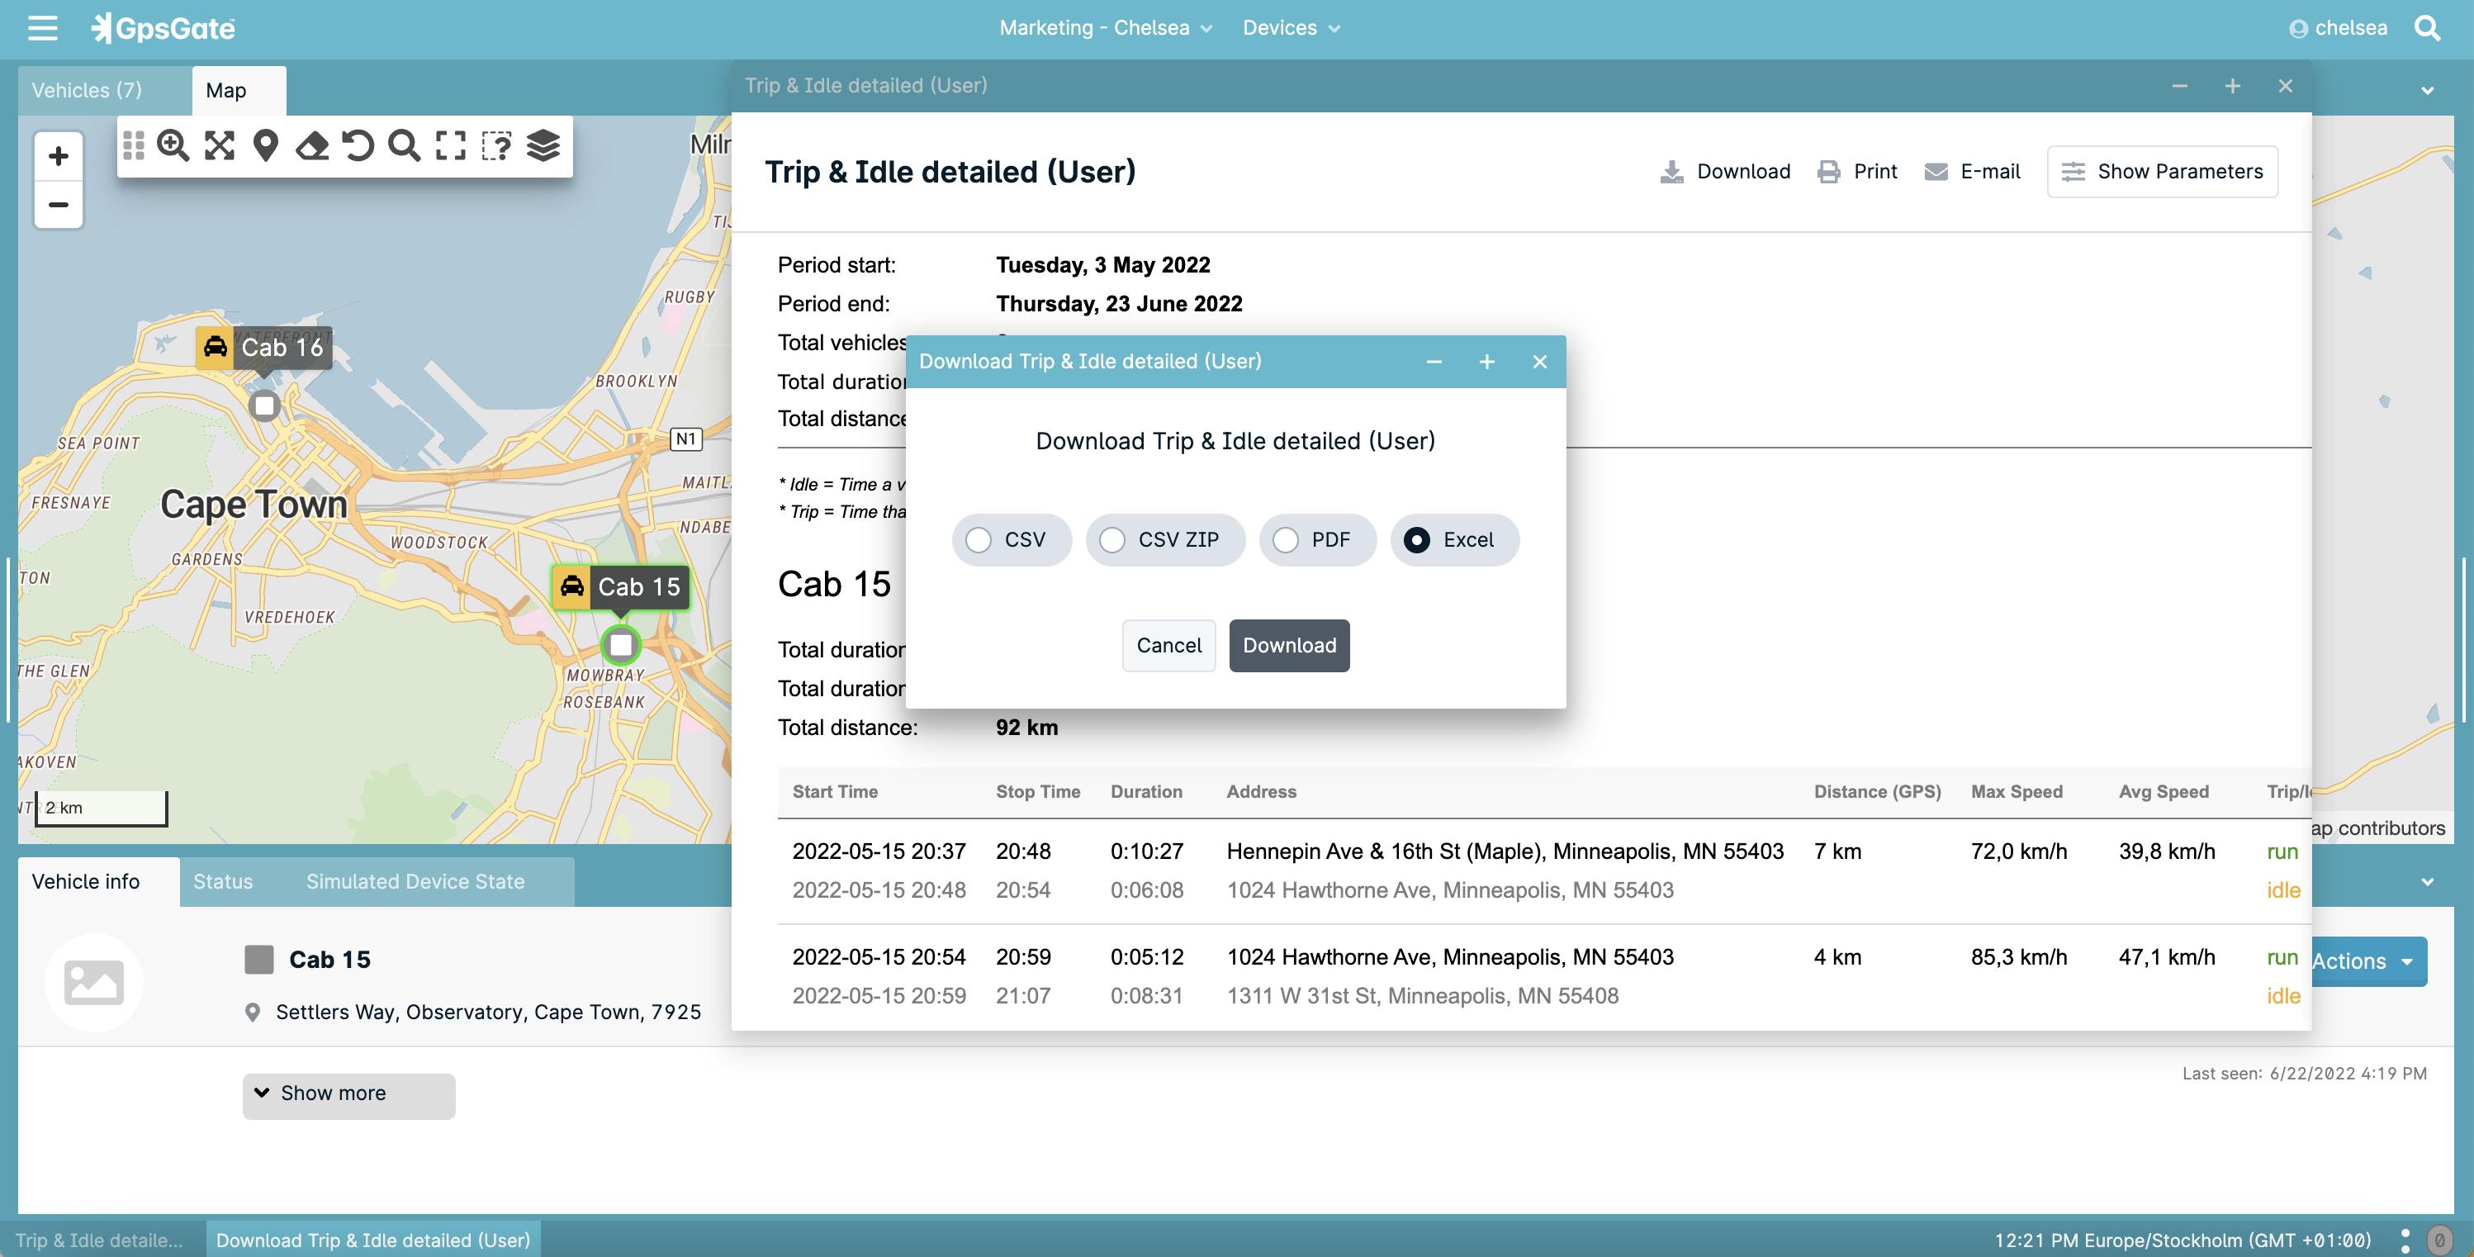
Task: Open the Simulated Device State tab
Action: pos(415,880)
